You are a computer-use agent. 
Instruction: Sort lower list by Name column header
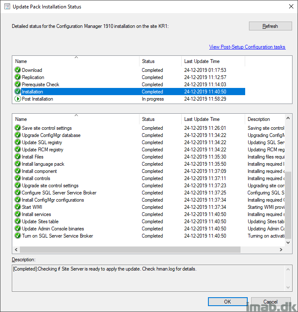pyautogui.click(x=76, y=119)
